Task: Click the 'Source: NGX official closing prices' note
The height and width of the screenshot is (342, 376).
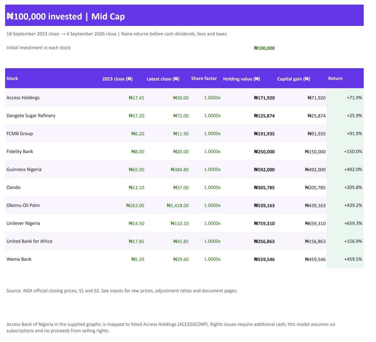Action: (x=122, y=291)
